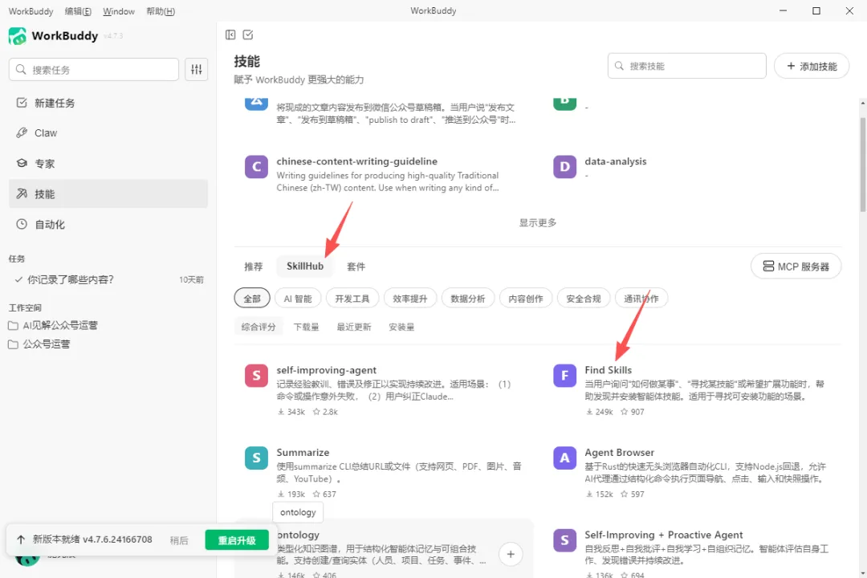This screenshot has width=867, height=578.
Task: Sort skills by 下载量
Action: pyautogui.click(x=307, y=327)
